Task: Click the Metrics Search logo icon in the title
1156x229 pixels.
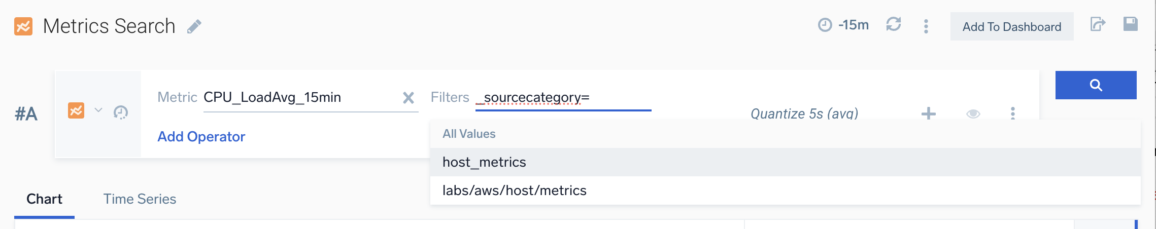Action: [23, 26]
